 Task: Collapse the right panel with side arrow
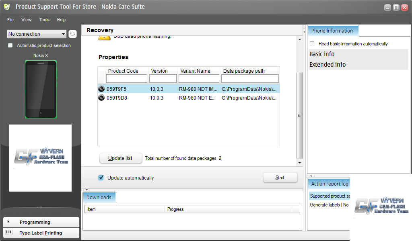point(304,32)
